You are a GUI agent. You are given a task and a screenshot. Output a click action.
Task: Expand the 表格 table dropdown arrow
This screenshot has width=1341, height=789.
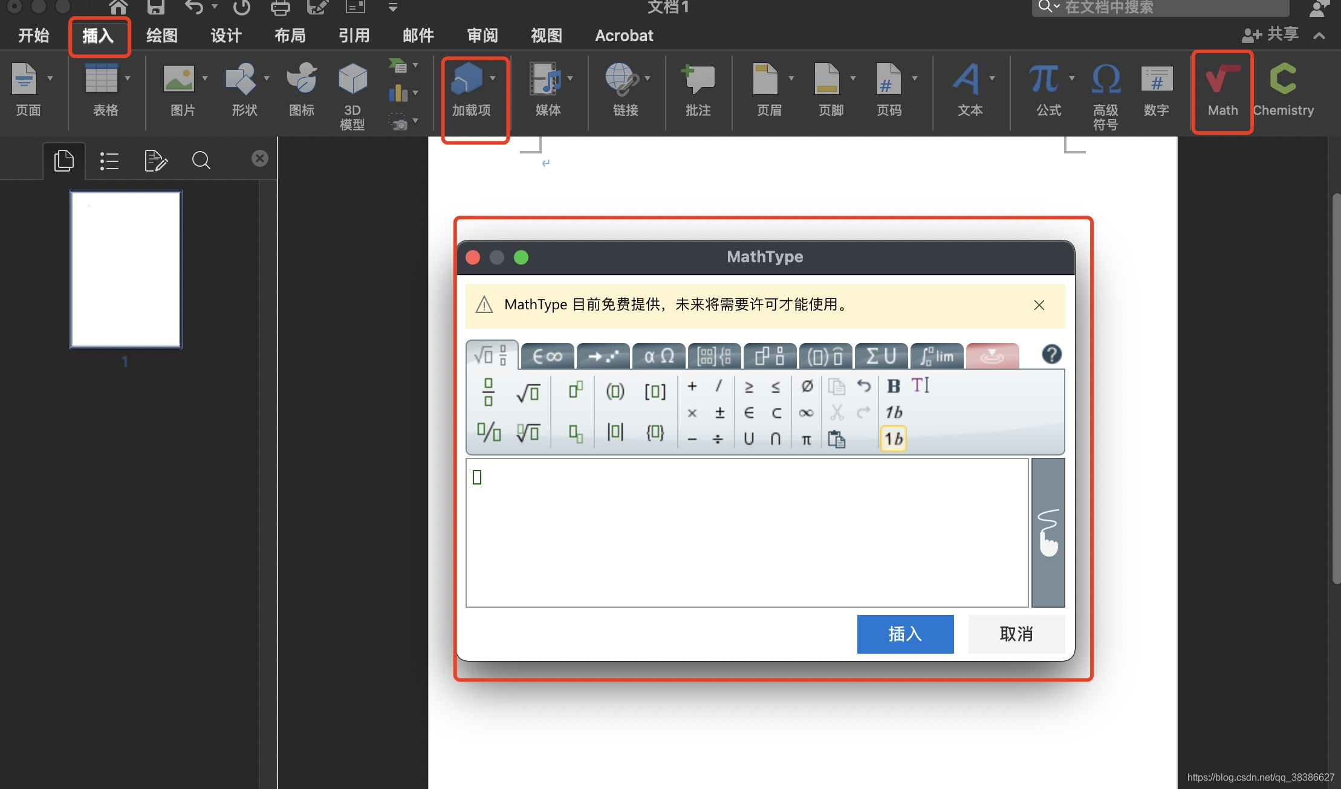click(128, 78)
